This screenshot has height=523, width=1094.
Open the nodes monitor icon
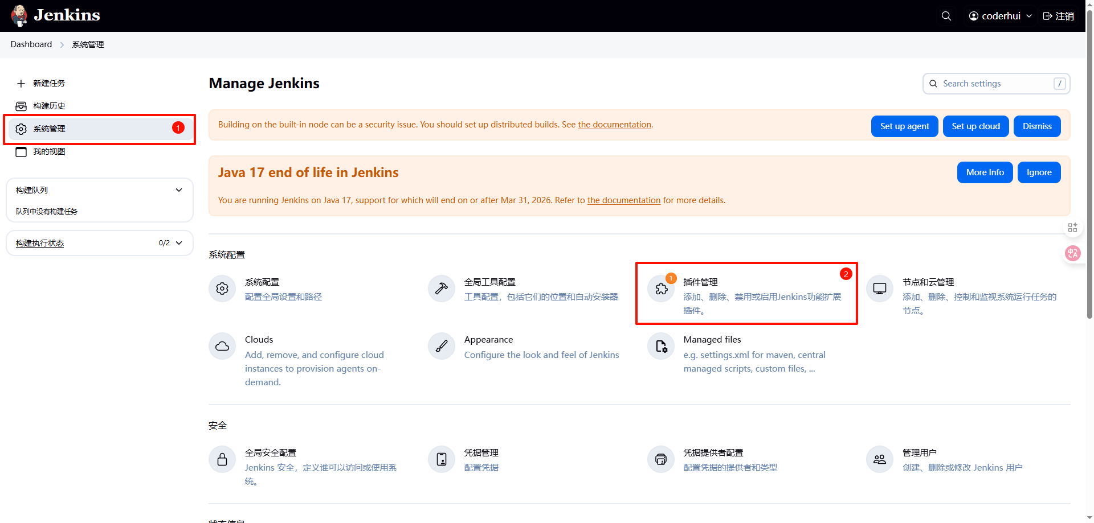(x=880, y=289)
